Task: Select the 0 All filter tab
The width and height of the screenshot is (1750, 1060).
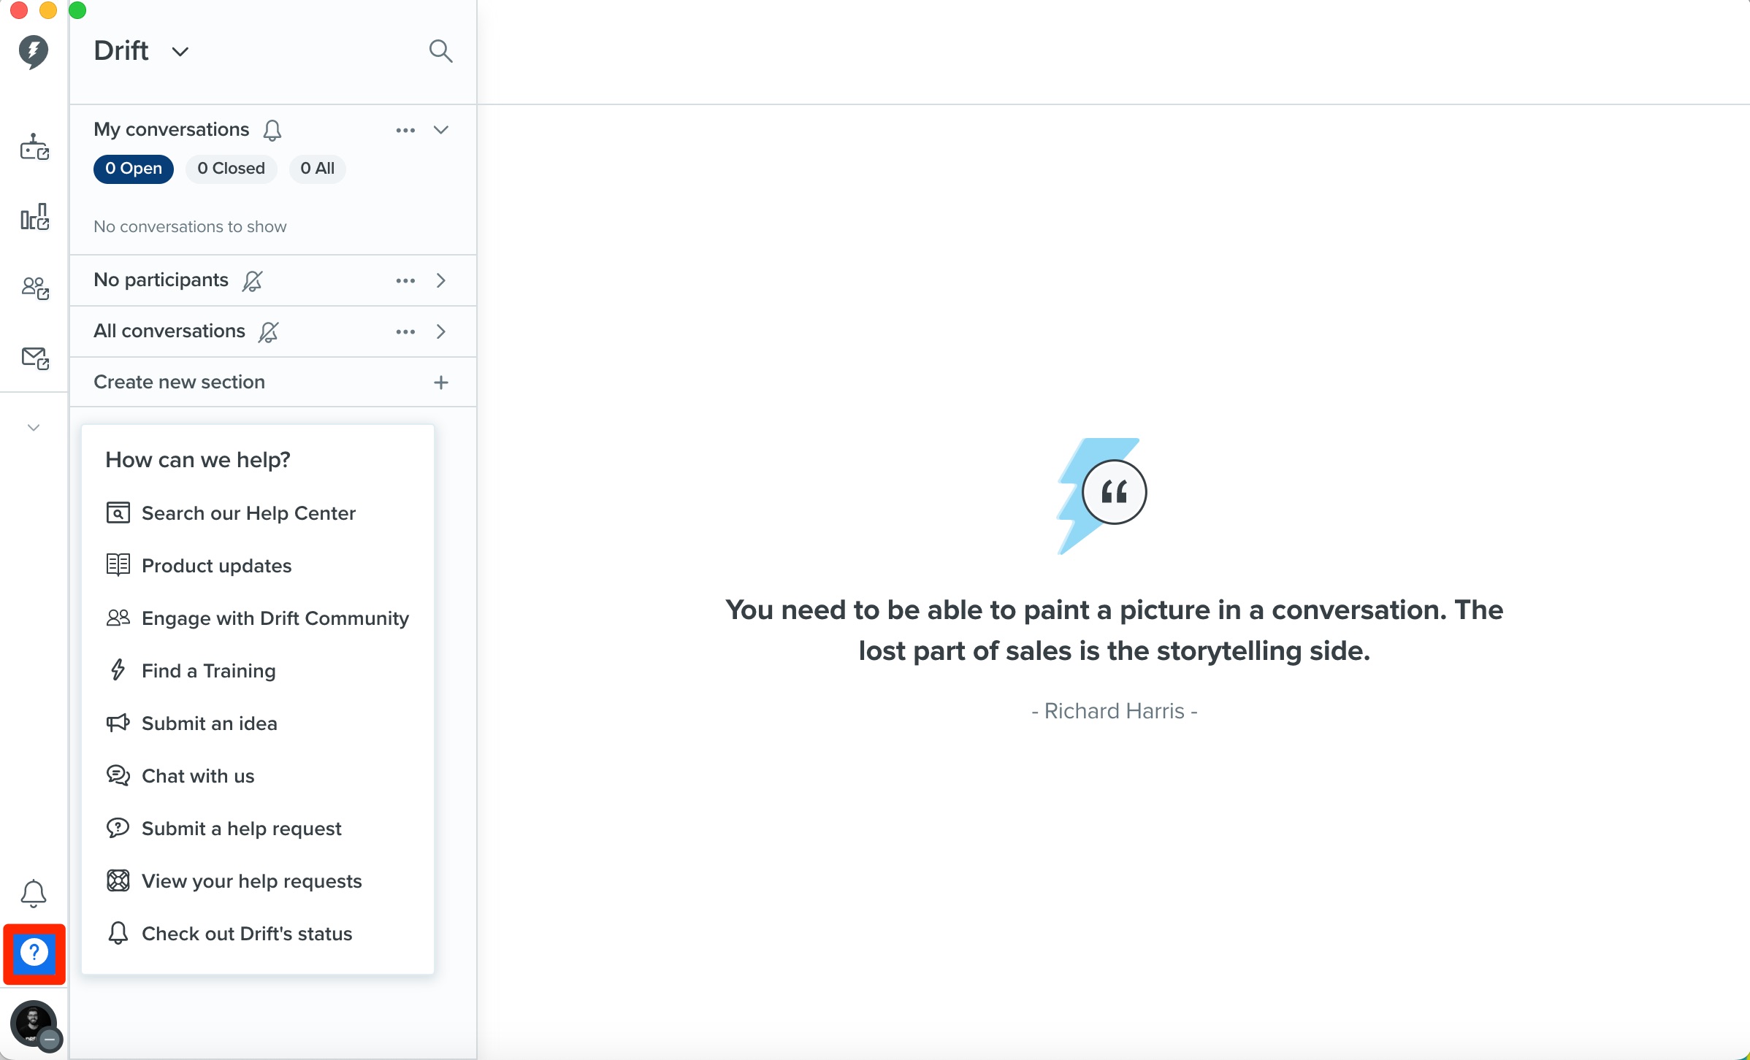Action: 317,169
